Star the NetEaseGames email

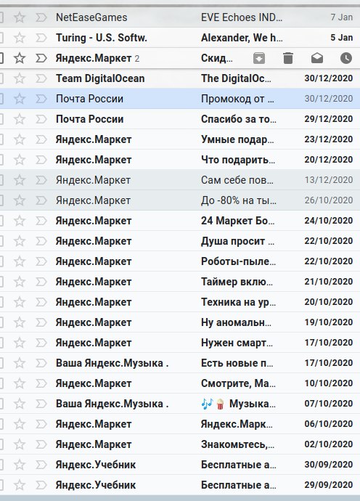click(x=20, y=17)
